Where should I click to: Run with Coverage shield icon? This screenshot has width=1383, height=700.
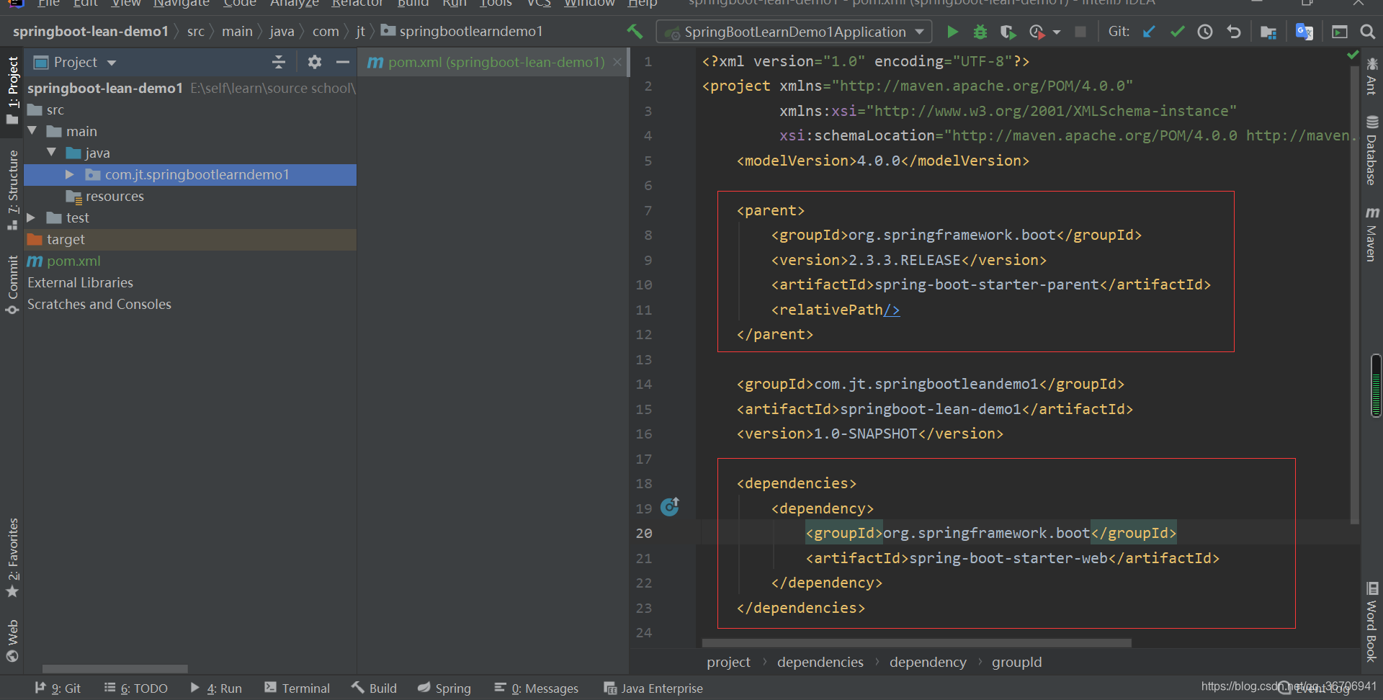pos(1008,32)
